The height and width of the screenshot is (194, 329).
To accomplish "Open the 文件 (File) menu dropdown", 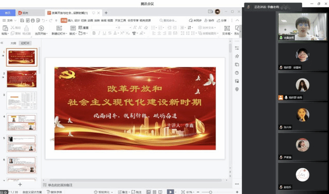I will tap(9, 20).
